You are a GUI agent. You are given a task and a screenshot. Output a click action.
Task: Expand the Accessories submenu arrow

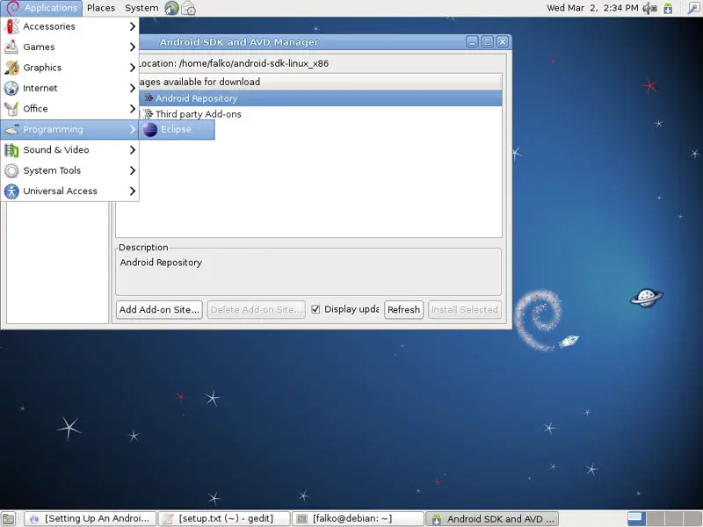coord(133,26)
